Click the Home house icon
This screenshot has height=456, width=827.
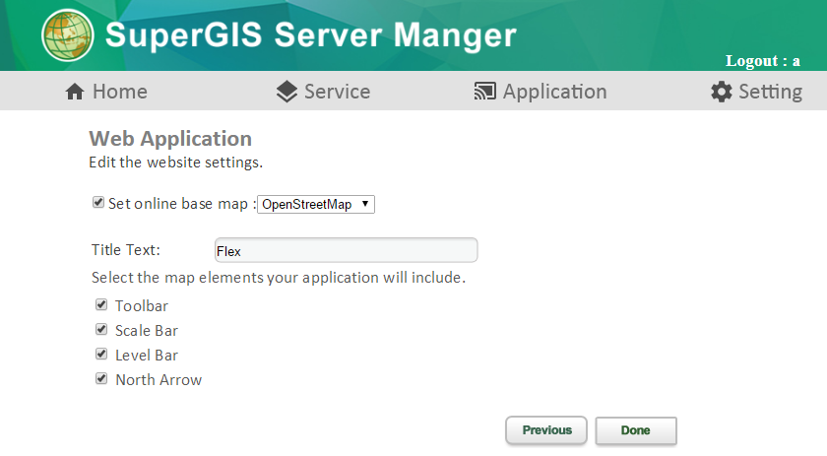(75, 92)
